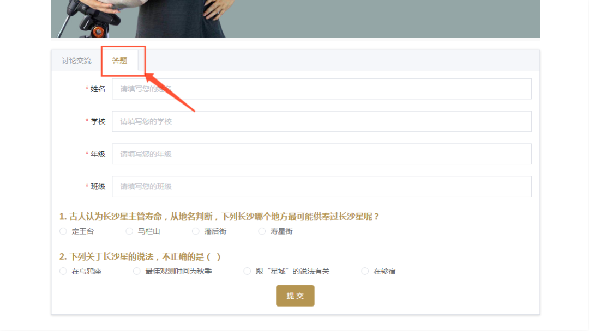Choose 最佳观测时间为秋季 radio option
The height and width of the screenshot is (331, 589).
click(137, 271)
